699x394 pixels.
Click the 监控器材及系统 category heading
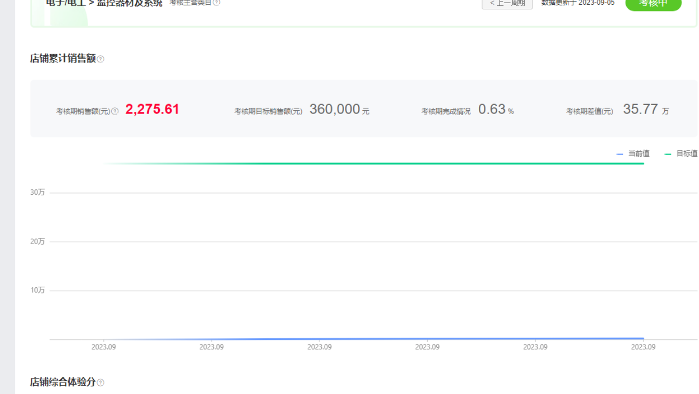pyautogui.click(x=130, y=3)
